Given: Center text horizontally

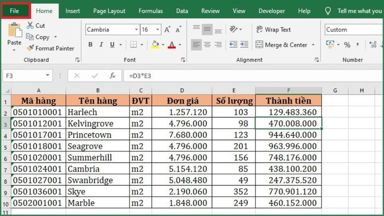Looking at the screenshot, I should [207, 44].
